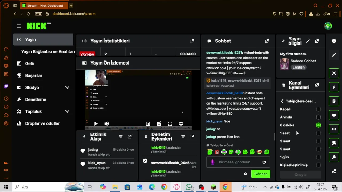Select the Kişiselleştirilmiş radio option
This screenshot has height=192, width=342.
(x=318, y=165)
